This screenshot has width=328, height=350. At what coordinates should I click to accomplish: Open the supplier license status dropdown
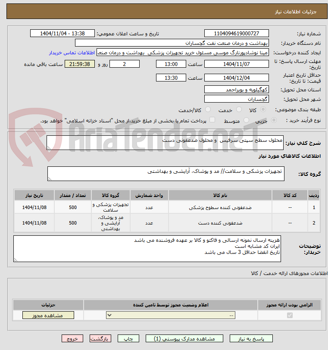click(171, 315)
